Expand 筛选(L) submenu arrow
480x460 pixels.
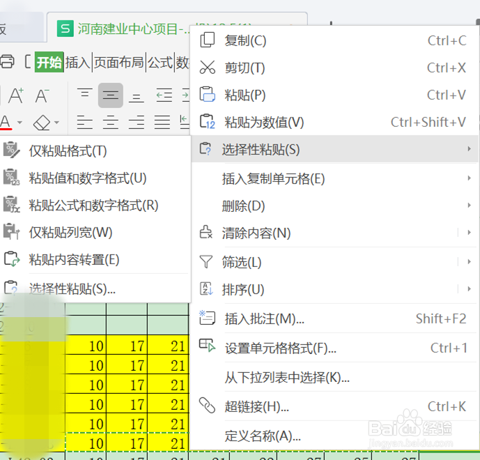coord(469,261)
